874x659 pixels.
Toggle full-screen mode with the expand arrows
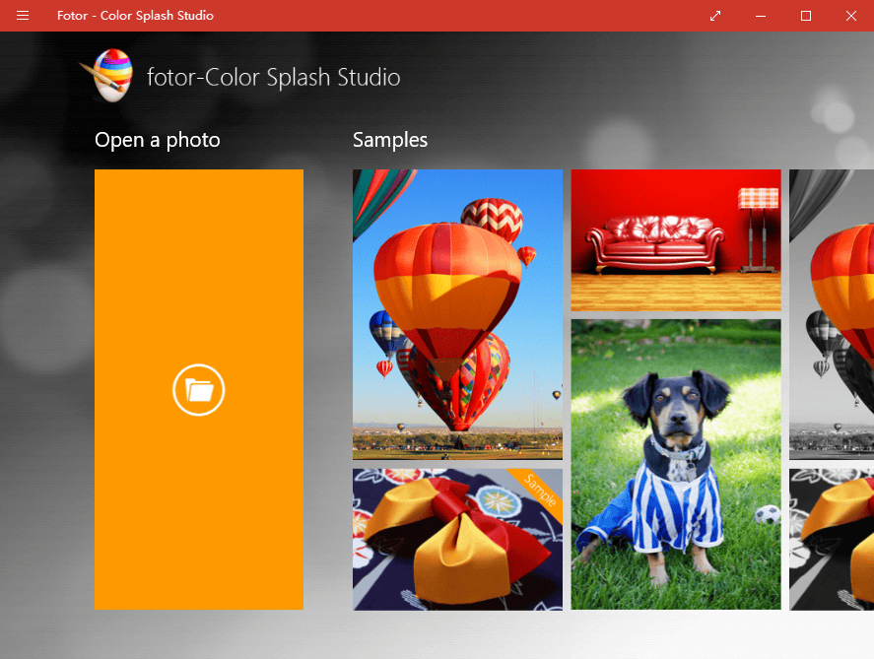(x=715, y=16)
